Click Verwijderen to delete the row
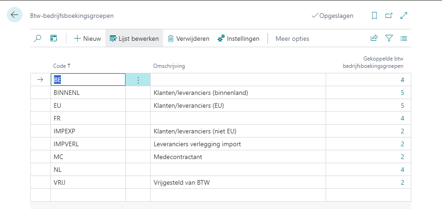Screen dimensions: 442x209 [189, 38]
